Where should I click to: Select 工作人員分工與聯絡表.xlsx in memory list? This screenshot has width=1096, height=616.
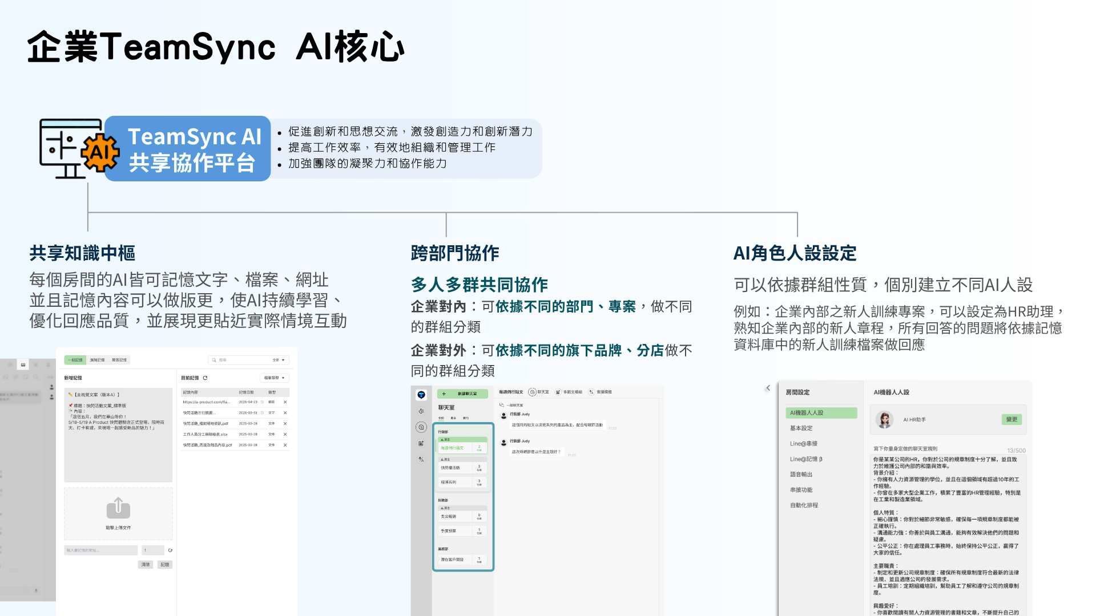point(235,435)
